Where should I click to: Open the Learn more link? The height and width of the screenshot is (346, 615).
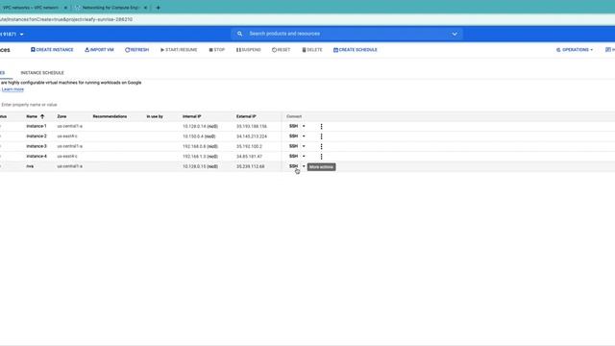(12, 89)
